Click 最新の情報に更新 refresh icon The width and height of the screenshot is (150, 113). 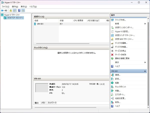click(x=112, y=58)
